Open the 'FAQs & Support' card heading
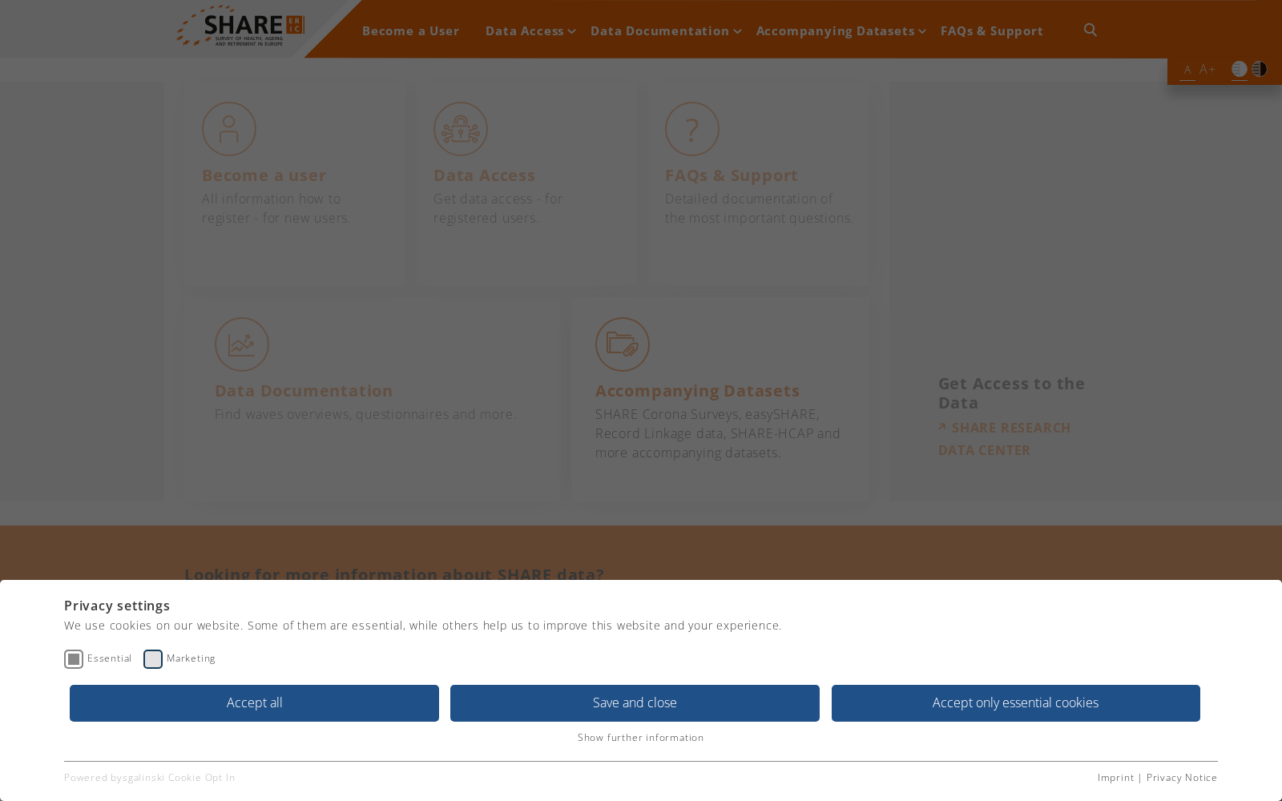1282x801 pixels. coord(732,175)
